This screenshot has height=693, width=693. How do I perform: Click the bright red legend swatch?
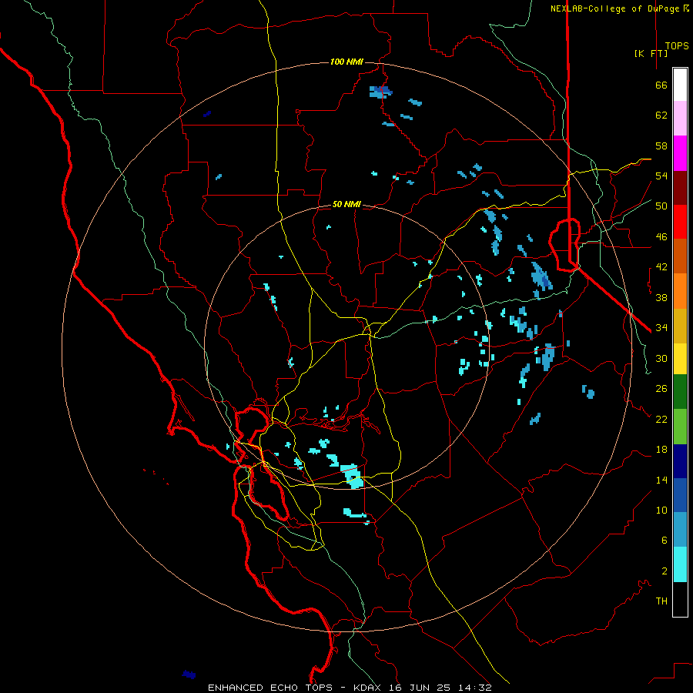point(680,222)
